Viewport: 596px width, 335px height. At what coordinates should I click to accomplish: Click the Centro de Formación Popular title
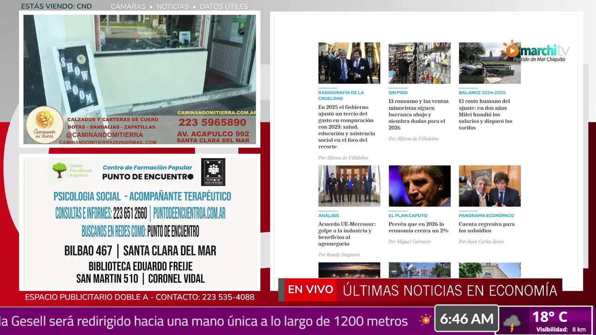(147, 167)
